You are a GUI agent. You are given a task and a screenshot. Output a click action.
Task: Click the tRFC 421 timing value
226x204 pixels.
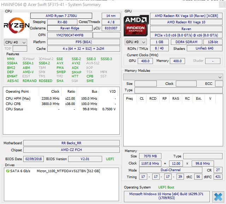218,177
